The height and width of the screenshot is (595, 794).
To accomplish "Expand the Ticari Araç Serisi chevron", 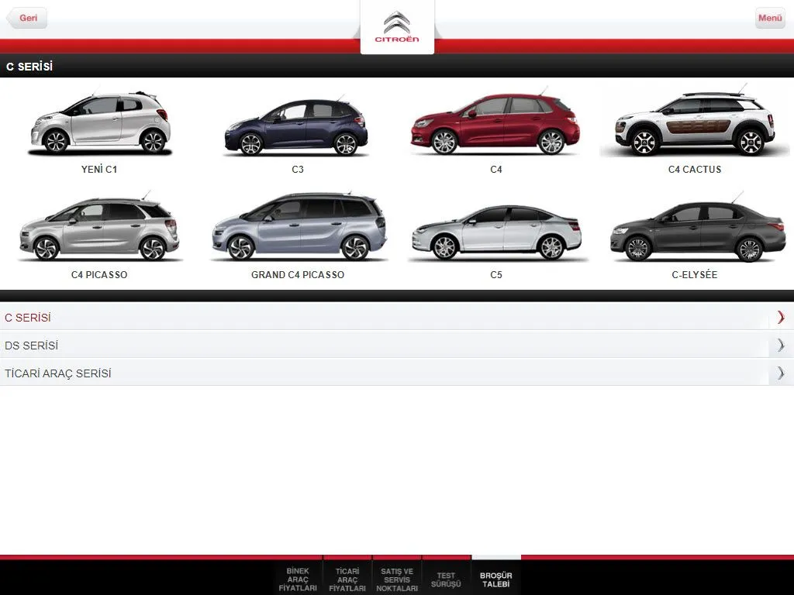I will click(x=781, y=373).
